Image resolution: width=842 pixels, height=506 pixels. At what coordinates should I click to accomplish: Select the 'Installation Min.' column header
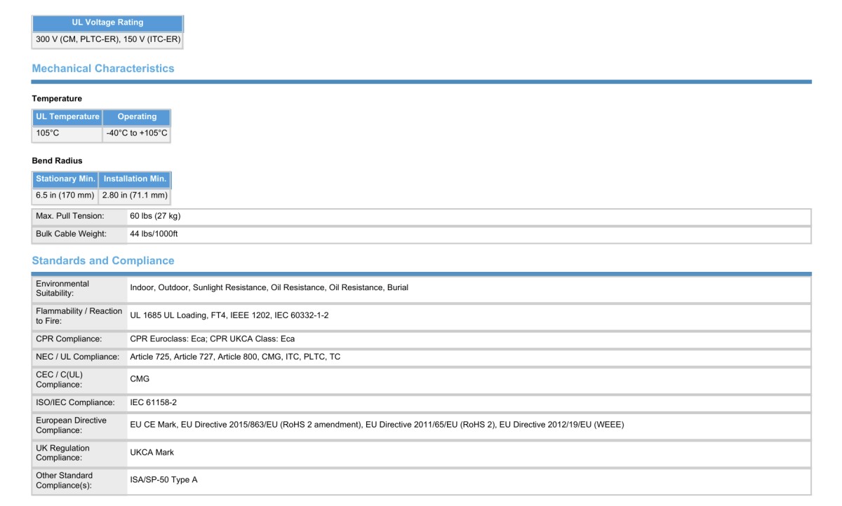pos(135,179)
